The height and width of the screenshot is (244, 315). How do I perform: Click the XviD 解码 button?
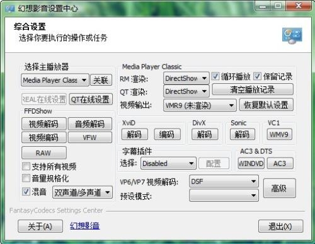(135, 134)
